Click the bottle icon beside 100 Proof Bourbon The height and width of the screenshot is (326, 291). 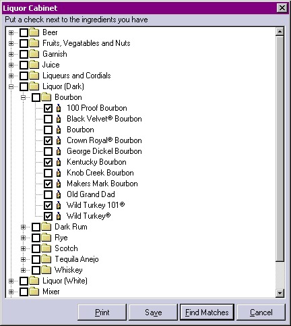[x=59, y=108]
